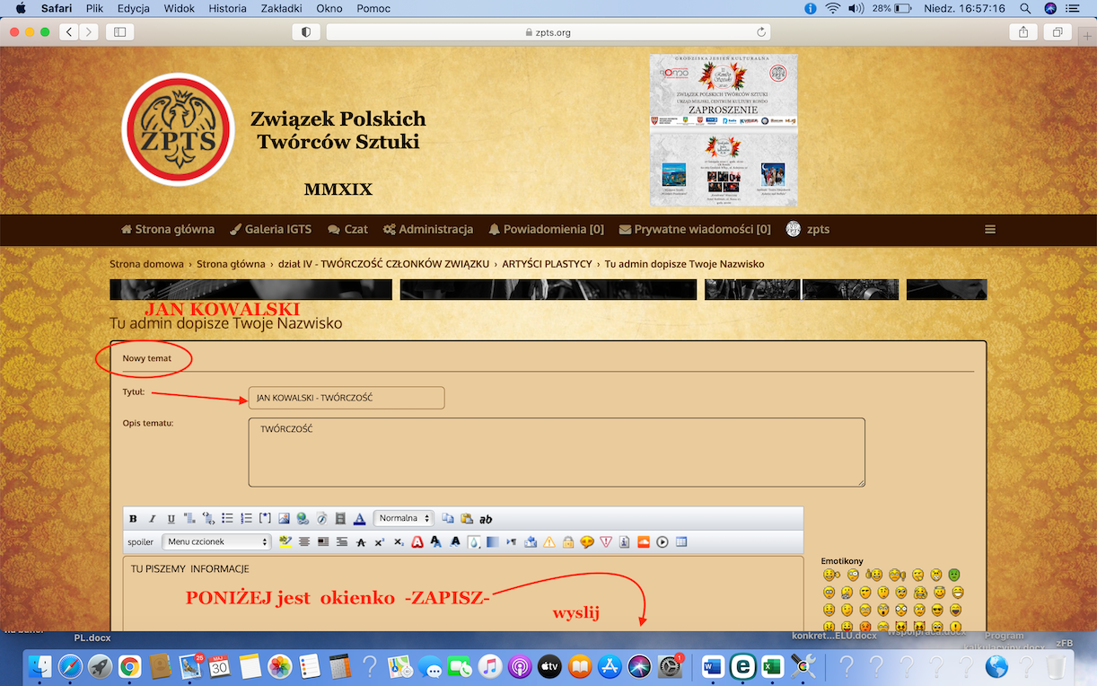This screenshot has height=686, width=1097.
Task: Open the hamburger menu in the navigation bar
Action: pyautogui.click(x=990, y=230)
